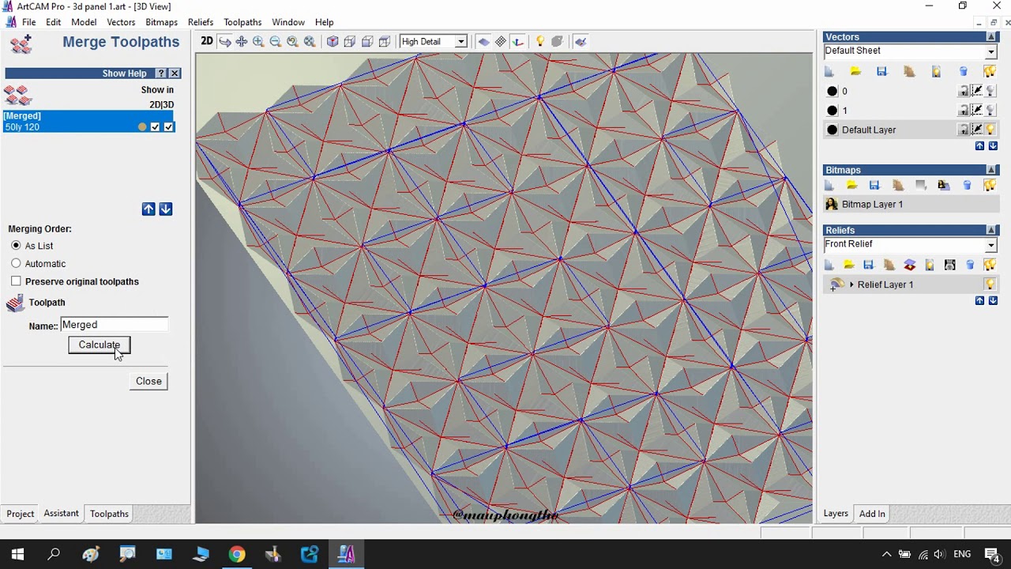Toggle Relief Layer 1 visibility bulb
Image resolution: width=1011 pixels, height=569 pixels.
[x=990, y=284]
